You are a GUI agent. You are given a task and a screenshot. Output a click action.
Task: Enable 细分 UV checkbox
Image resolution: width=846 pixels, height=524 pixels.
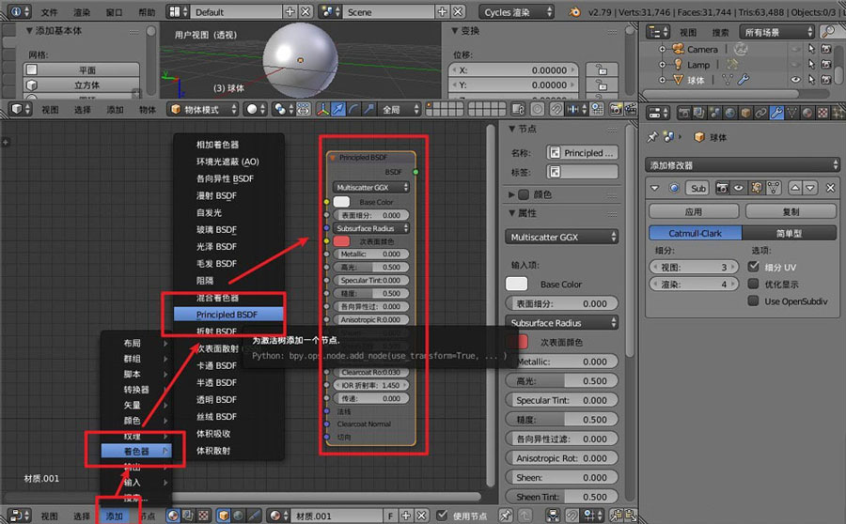coord(754,267)
